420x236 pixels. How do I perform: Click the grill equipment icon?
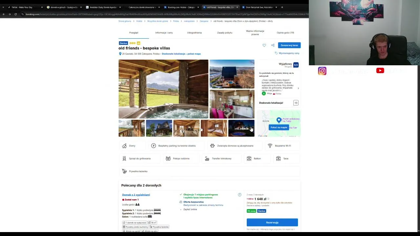point(124,159)
